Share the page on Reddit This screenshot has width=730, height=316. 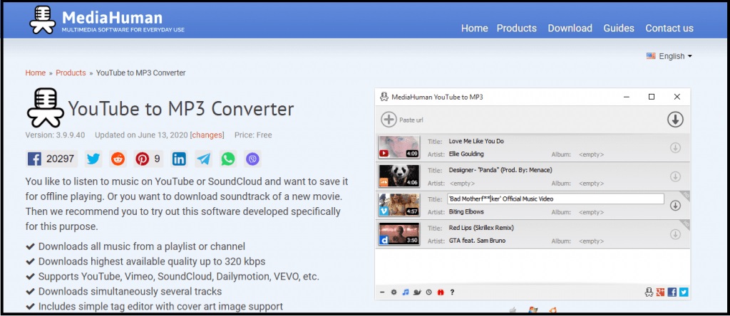click(x=118, y=159)
